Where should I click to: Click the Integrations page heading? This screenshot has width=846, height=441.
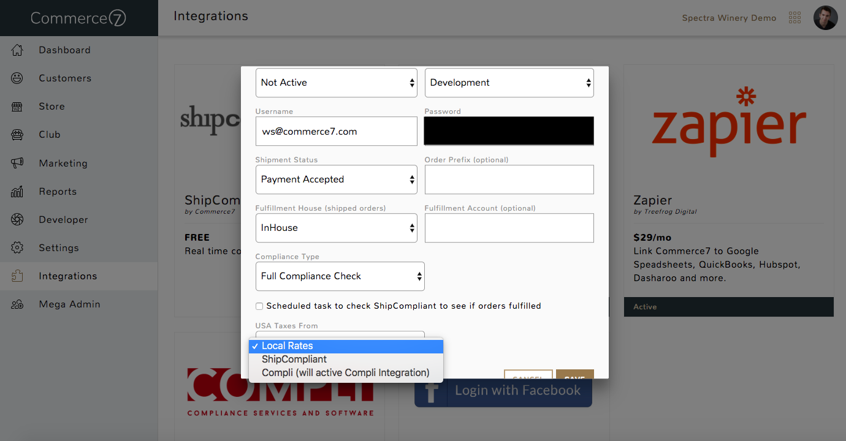(211, 16)
